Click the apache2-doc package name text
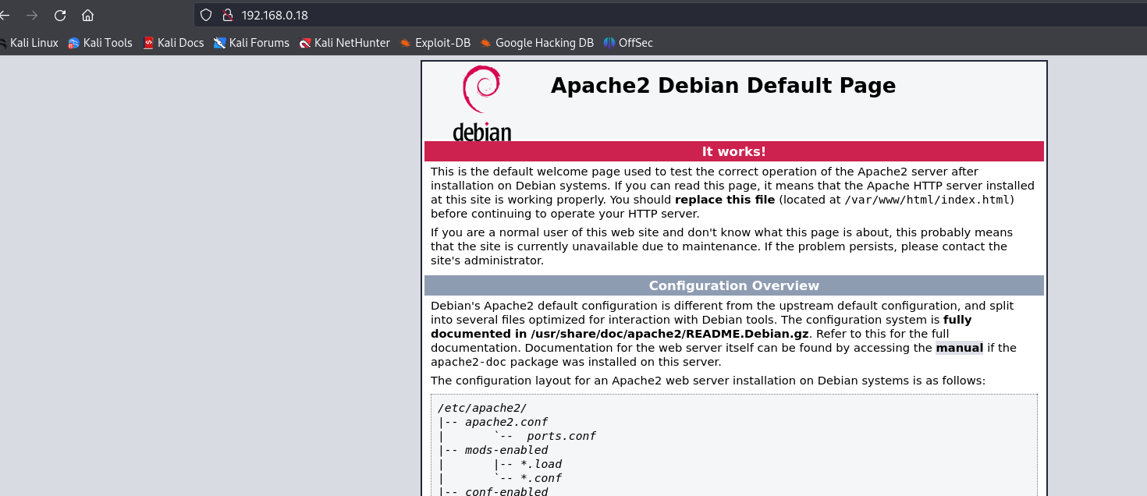This screenshot has width=1147, height=496. 469,363
